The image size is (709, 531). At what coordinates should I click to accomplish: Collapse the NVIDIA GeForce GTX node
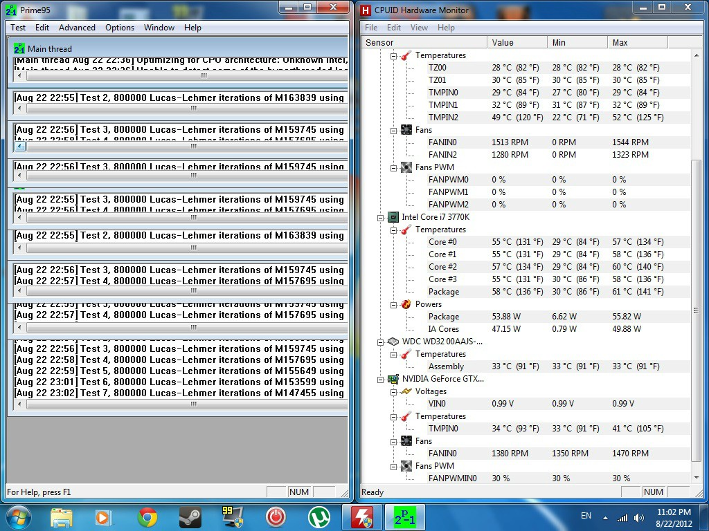380,380
